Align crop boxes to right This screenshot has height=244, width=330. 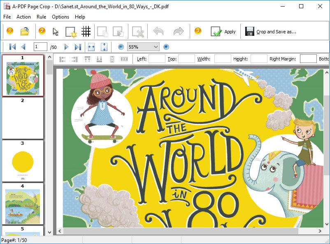[x=74, y=59]
